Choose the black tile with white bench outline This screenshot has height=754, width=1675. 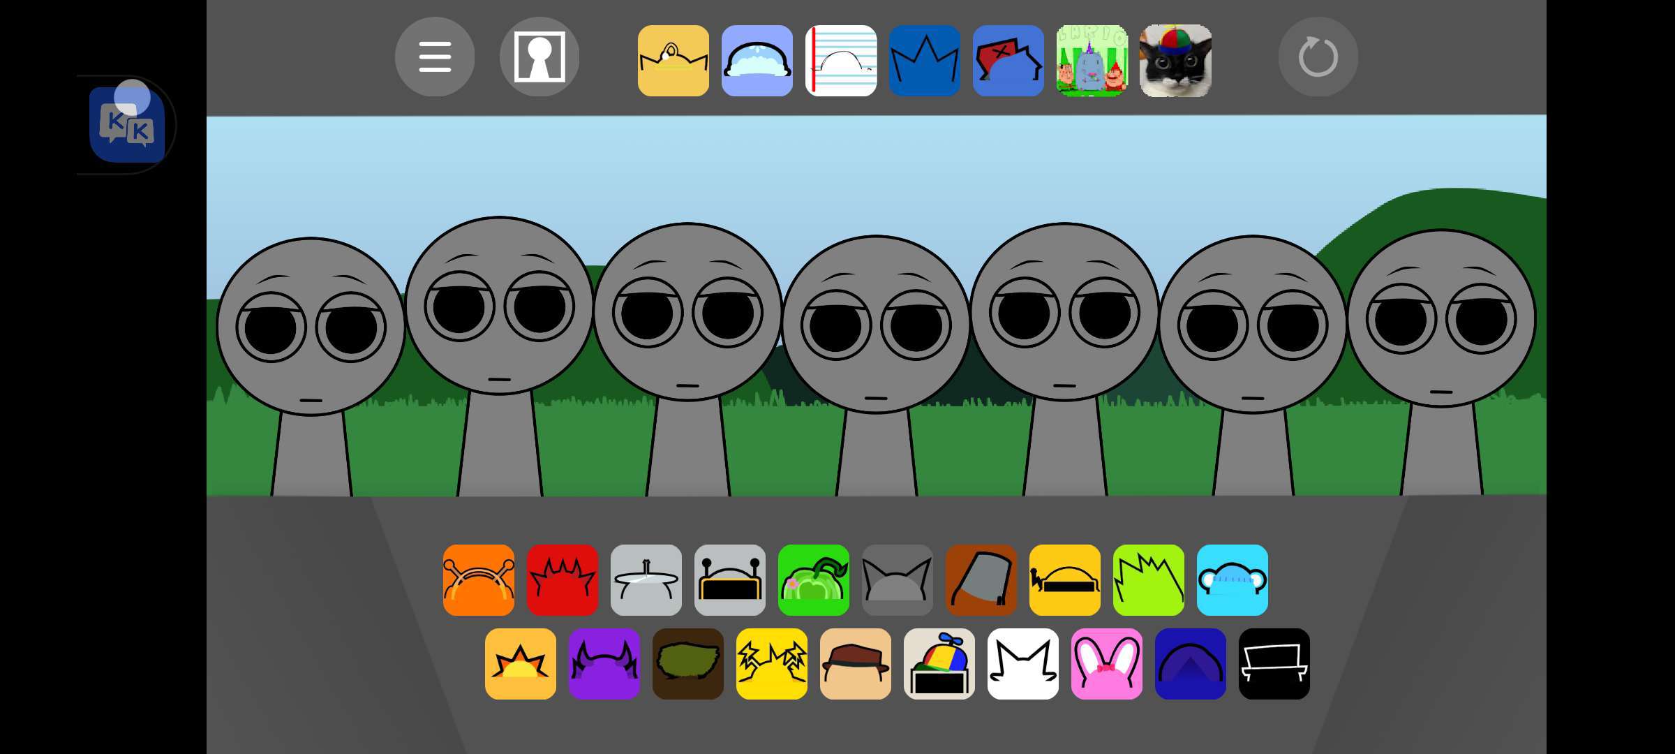click(1274, 664)
